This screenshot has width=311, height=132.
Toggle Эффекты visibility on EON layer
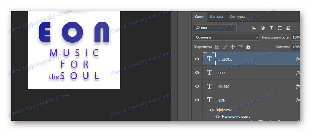click(x=212, y=110)
